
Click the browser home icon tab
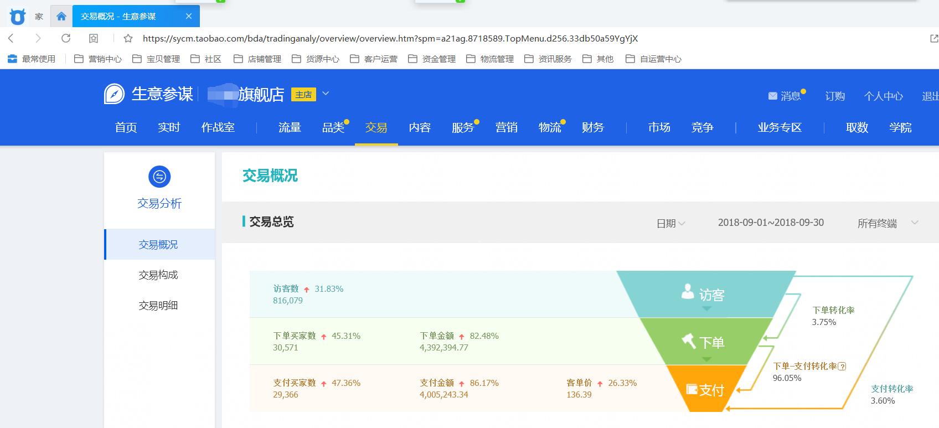pos(61,16)
